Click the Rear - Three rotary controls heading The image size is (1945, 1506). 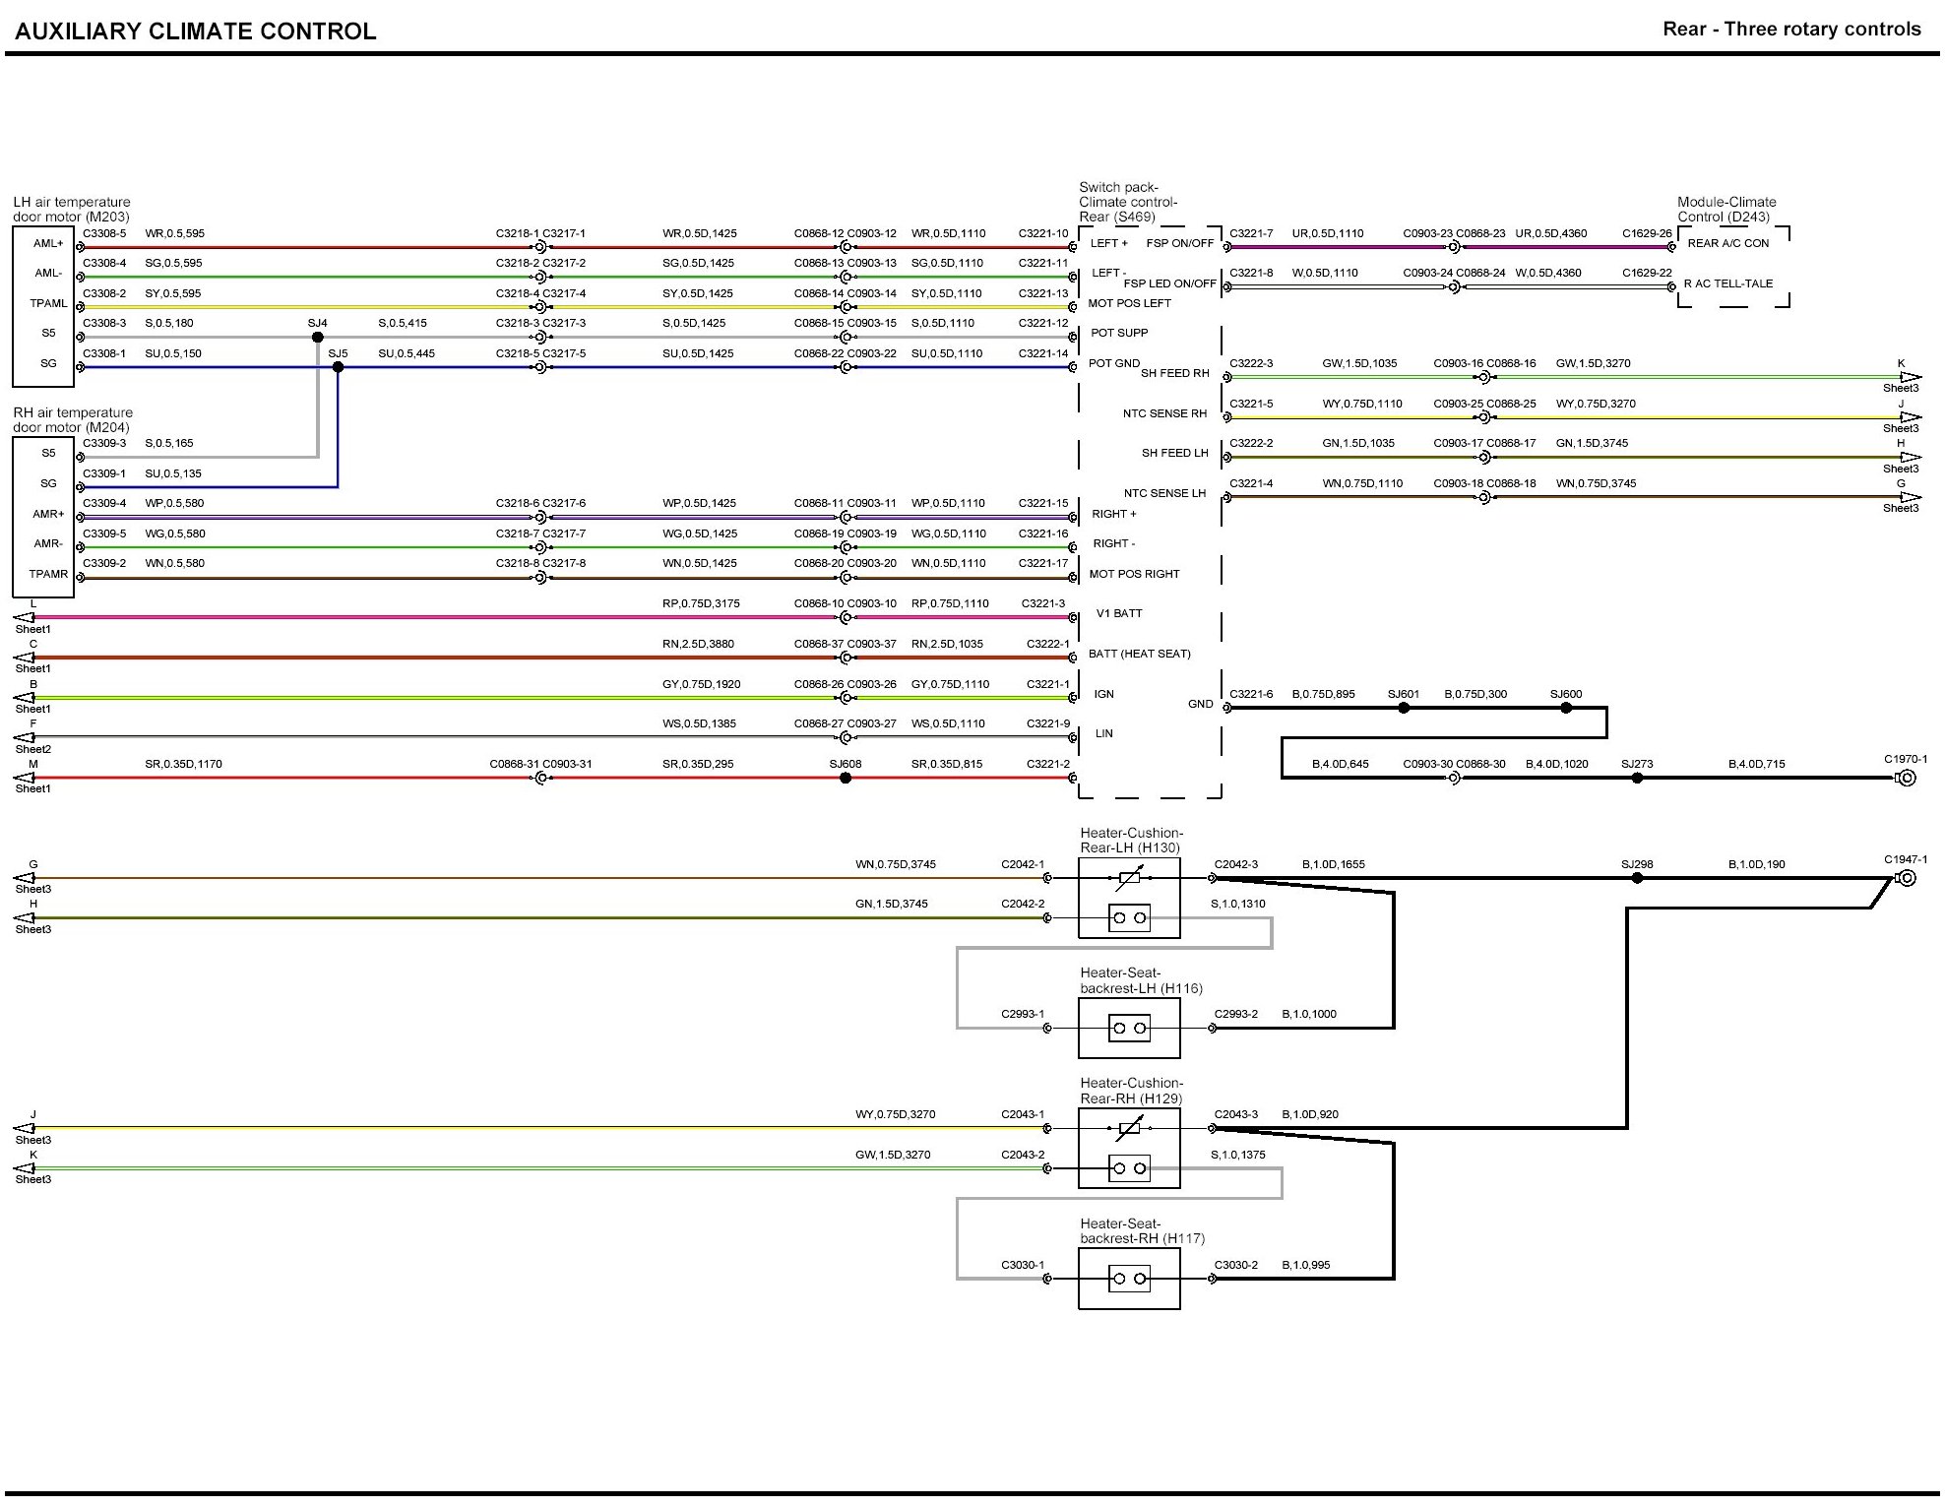pos(1790,29)
